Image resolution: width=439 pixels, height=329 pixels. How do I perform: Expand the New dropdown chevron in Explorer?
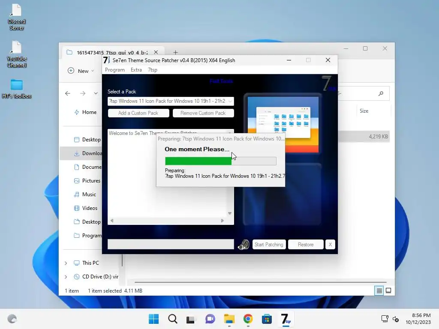coord(93,71)
